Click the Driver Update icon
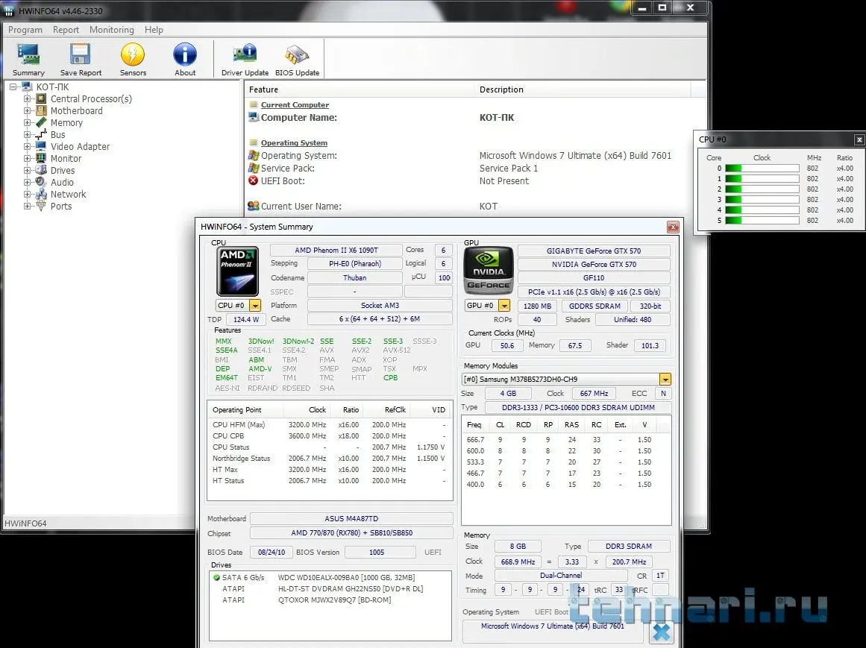Image resolution: width=866 pixels, height=648 pixels. pos(245,55)
